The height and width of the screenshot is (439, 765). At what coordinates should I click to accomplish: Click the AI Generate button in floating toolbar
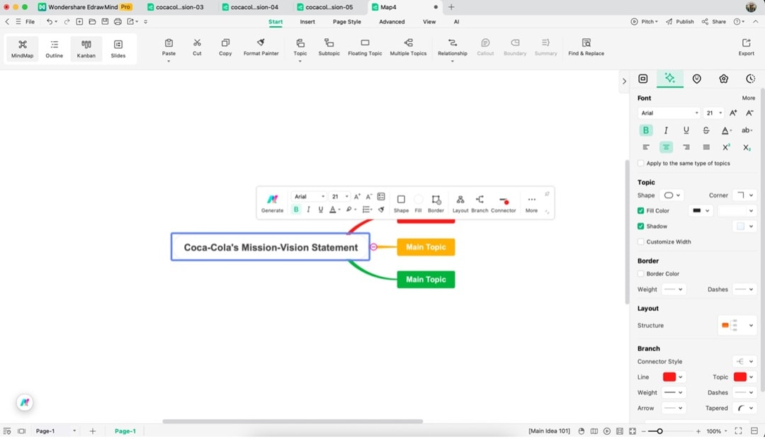[272, 203]
